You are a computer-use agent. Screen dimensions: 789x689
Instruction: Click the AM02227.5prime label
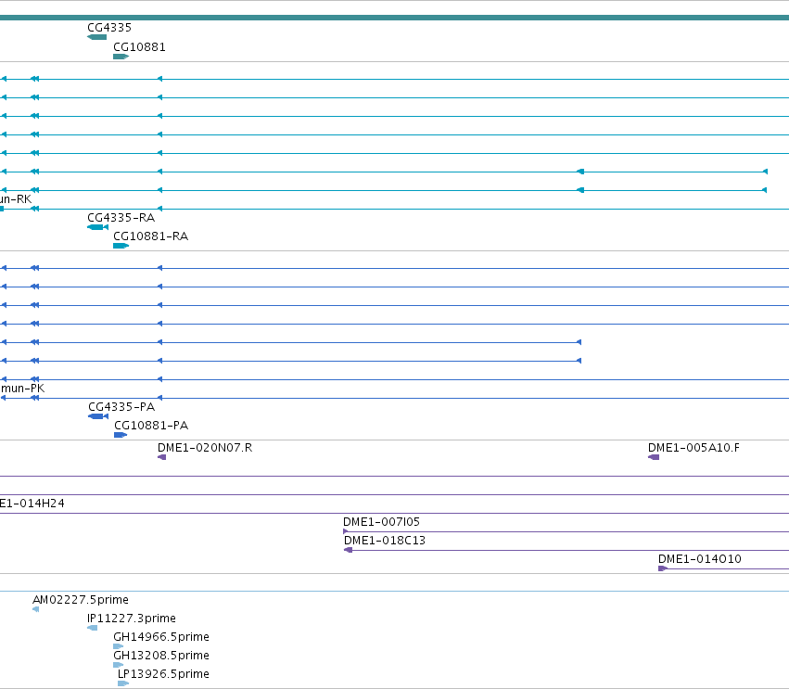point(81,600)
